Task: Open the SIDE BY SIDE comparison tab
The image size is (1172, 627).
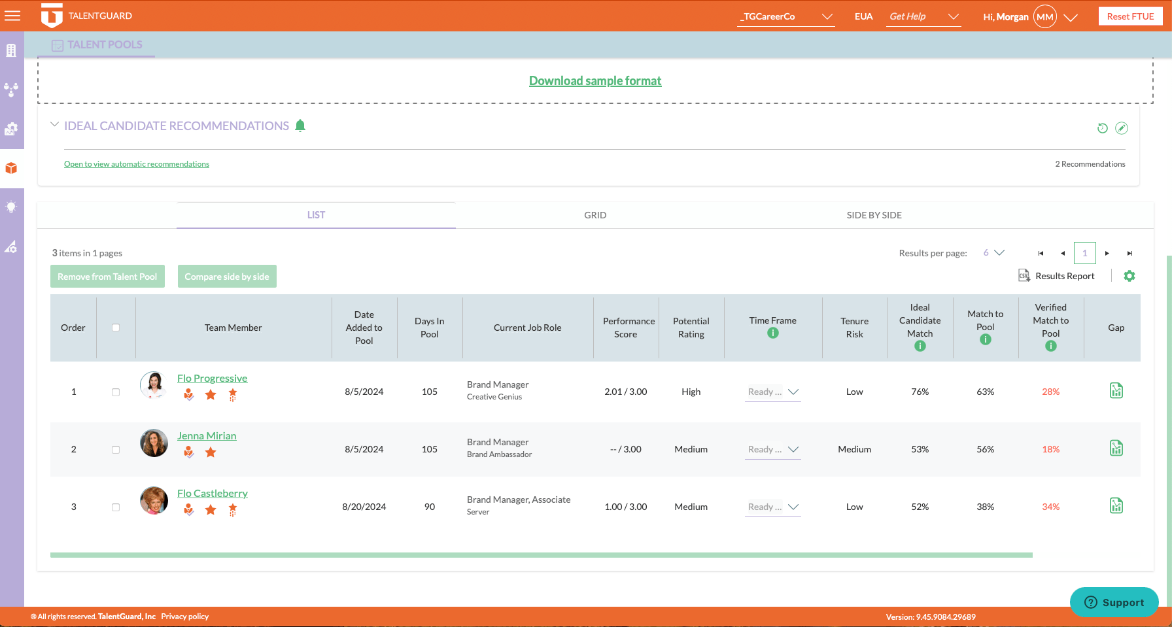Action: [x=874, y=214]
